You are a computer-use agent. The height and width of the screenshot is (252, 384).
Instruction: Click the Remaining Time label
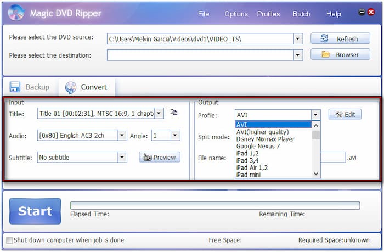[x=282, y=214]
